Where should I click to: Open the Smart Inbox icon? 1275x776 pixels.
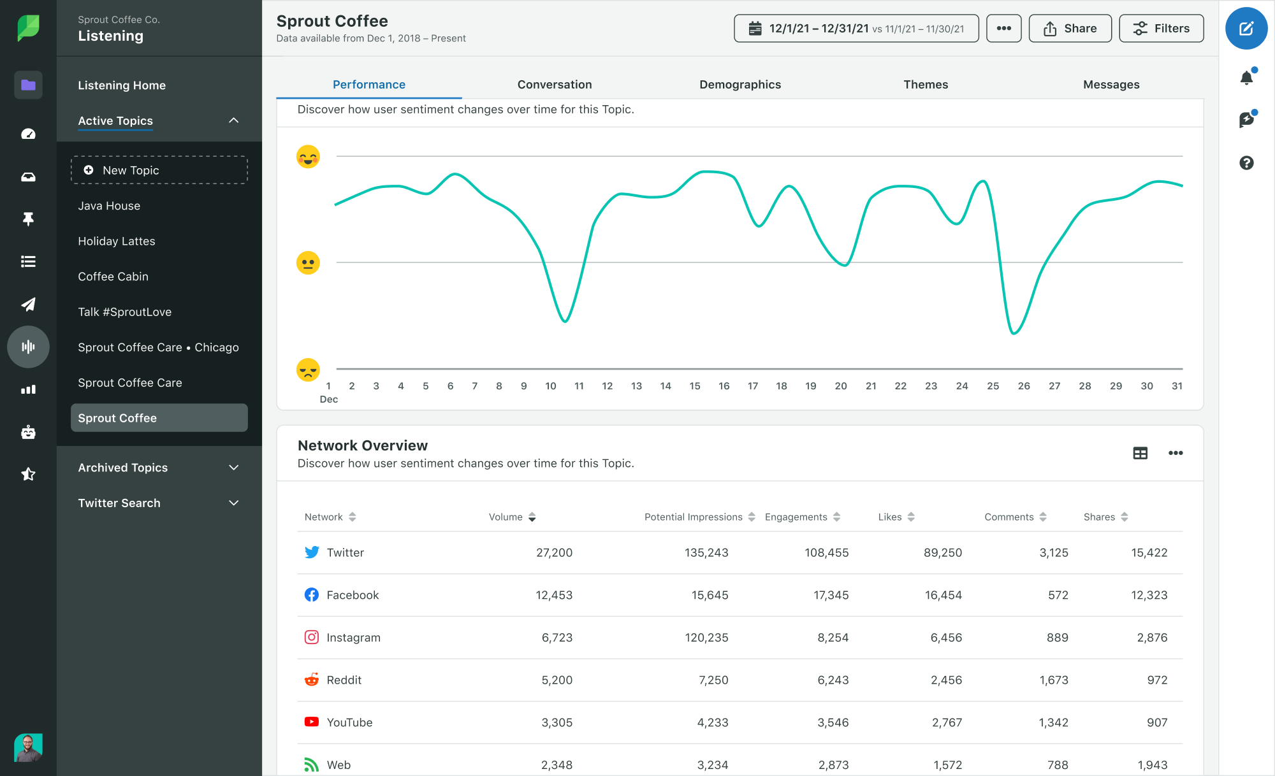pyautogui.click(x=28, y=176)
